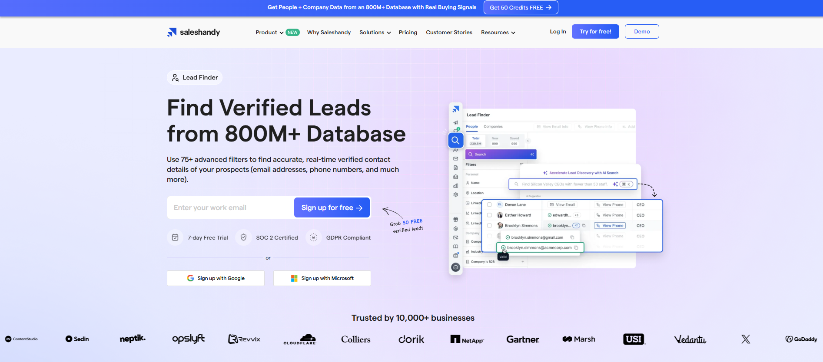Click the Demo button
This screenshot has width=823, height=362.
(x=642, y=32)
